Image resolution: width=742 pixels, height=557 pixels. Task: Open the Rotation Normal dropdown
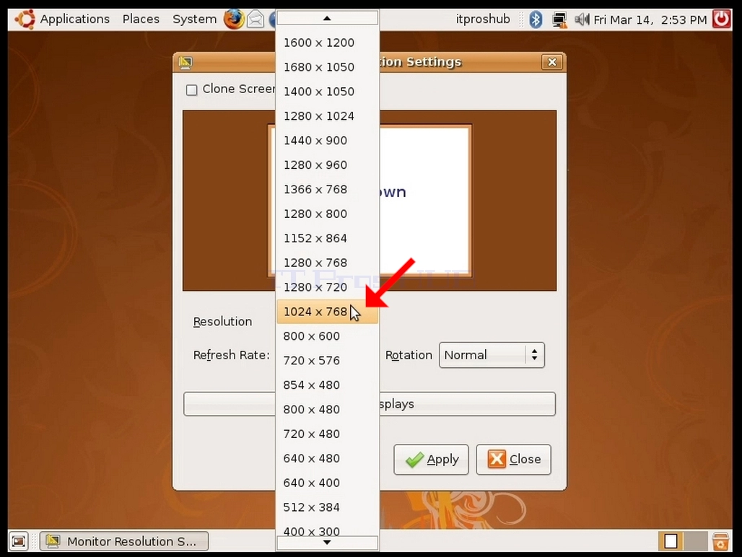click(492, 355)
